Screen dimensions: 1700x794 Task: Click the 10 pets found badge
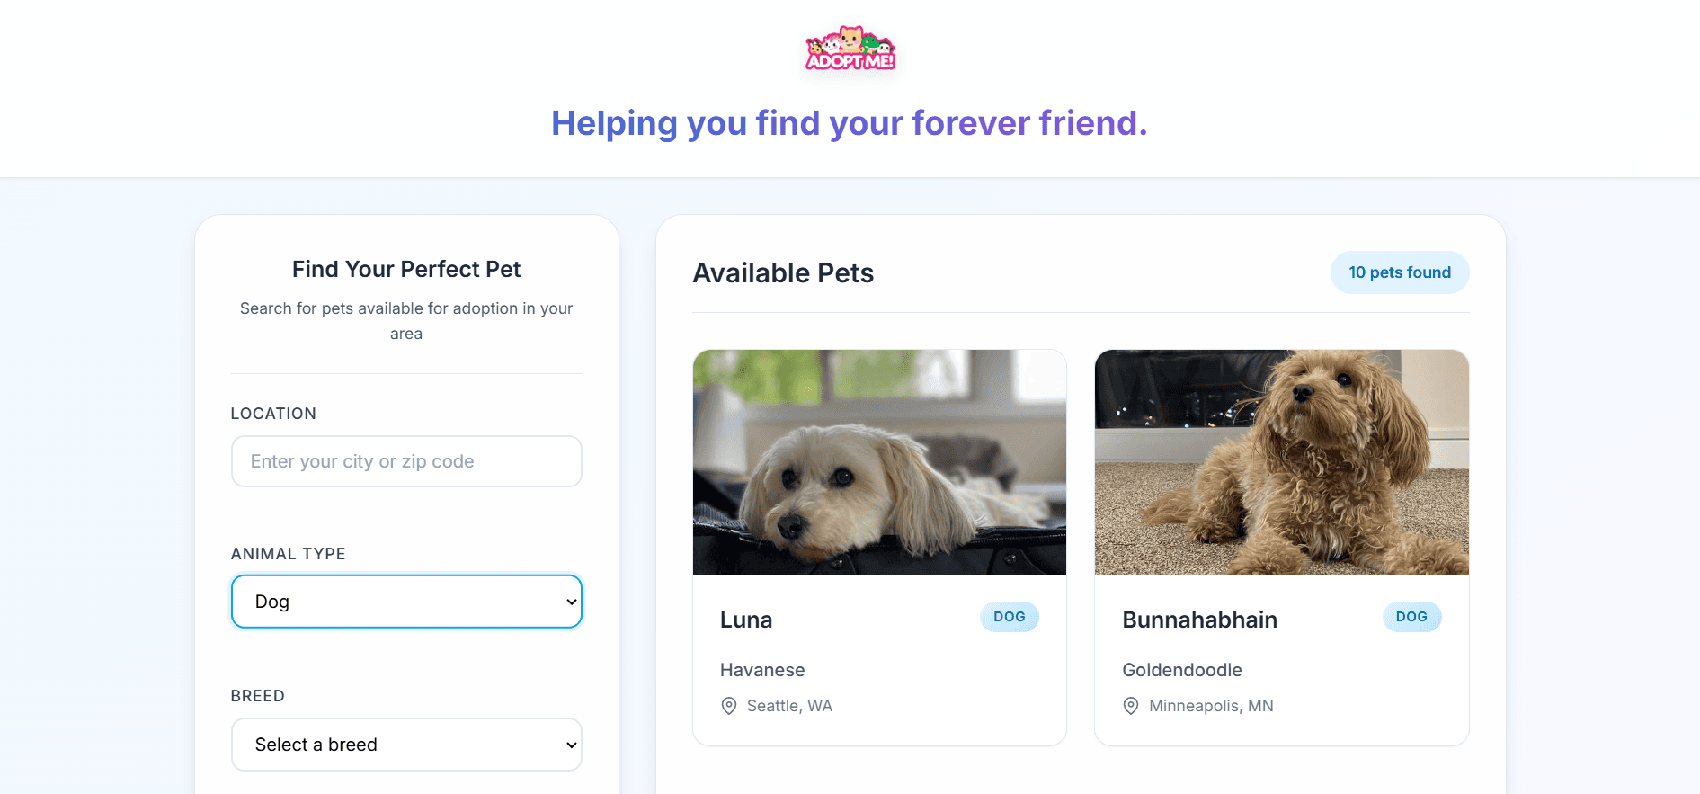coord(1399,272)
